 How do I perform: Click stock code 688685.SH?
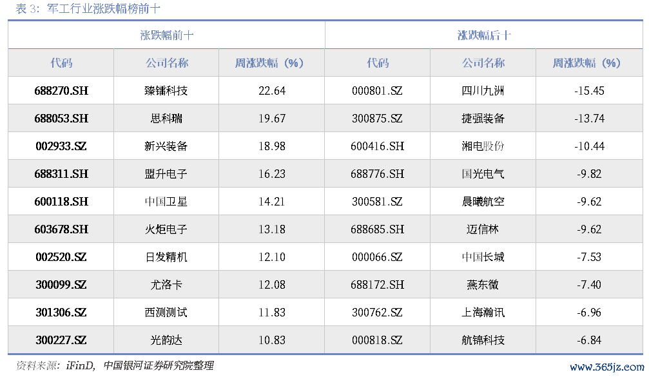377,229
